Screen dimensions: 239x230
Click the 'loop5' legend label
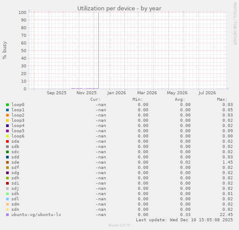[x=18, y=131]
